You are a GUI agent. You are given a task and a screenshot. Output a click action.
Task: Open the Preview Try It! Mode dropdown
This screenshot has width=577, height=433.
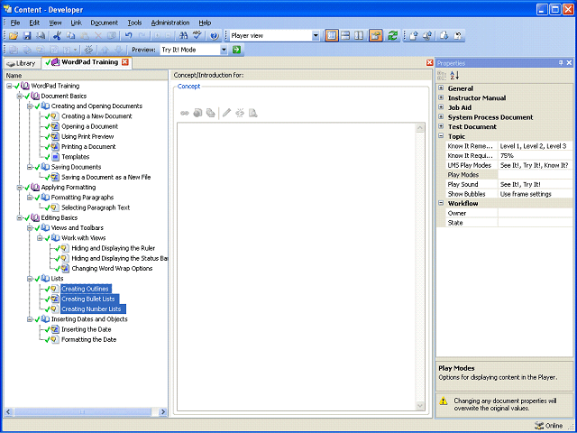(x=224, y=50)
